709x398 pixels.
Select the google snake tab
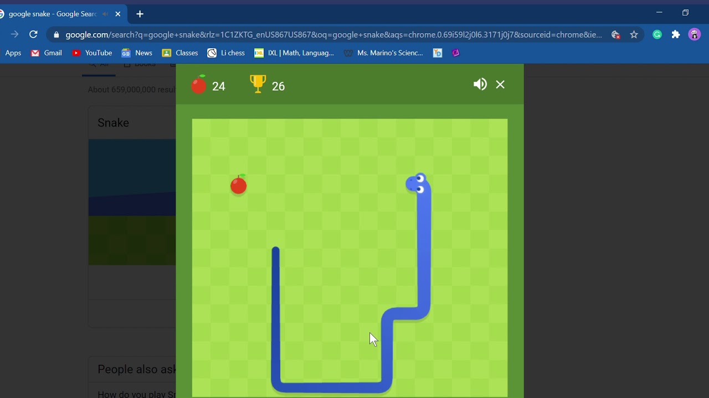[53, 14]
